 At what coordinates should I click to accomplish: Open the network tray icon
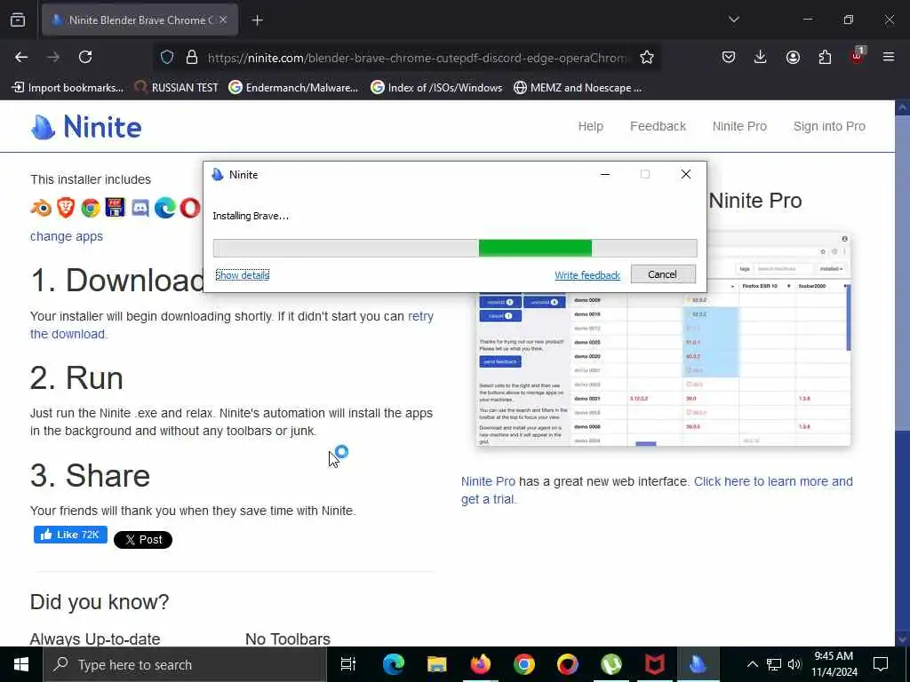point(774,664)
